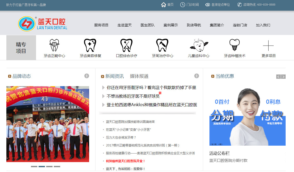294x172 pixels.
Task: Click the arrow bullet before 不想当教练的牙医
Action: [x=103, y=96]
